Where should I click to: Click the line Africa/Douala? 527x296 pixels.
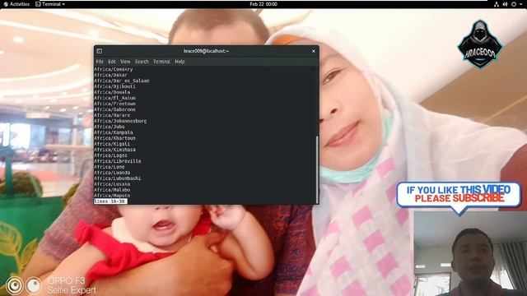click(x=112, y=92)
